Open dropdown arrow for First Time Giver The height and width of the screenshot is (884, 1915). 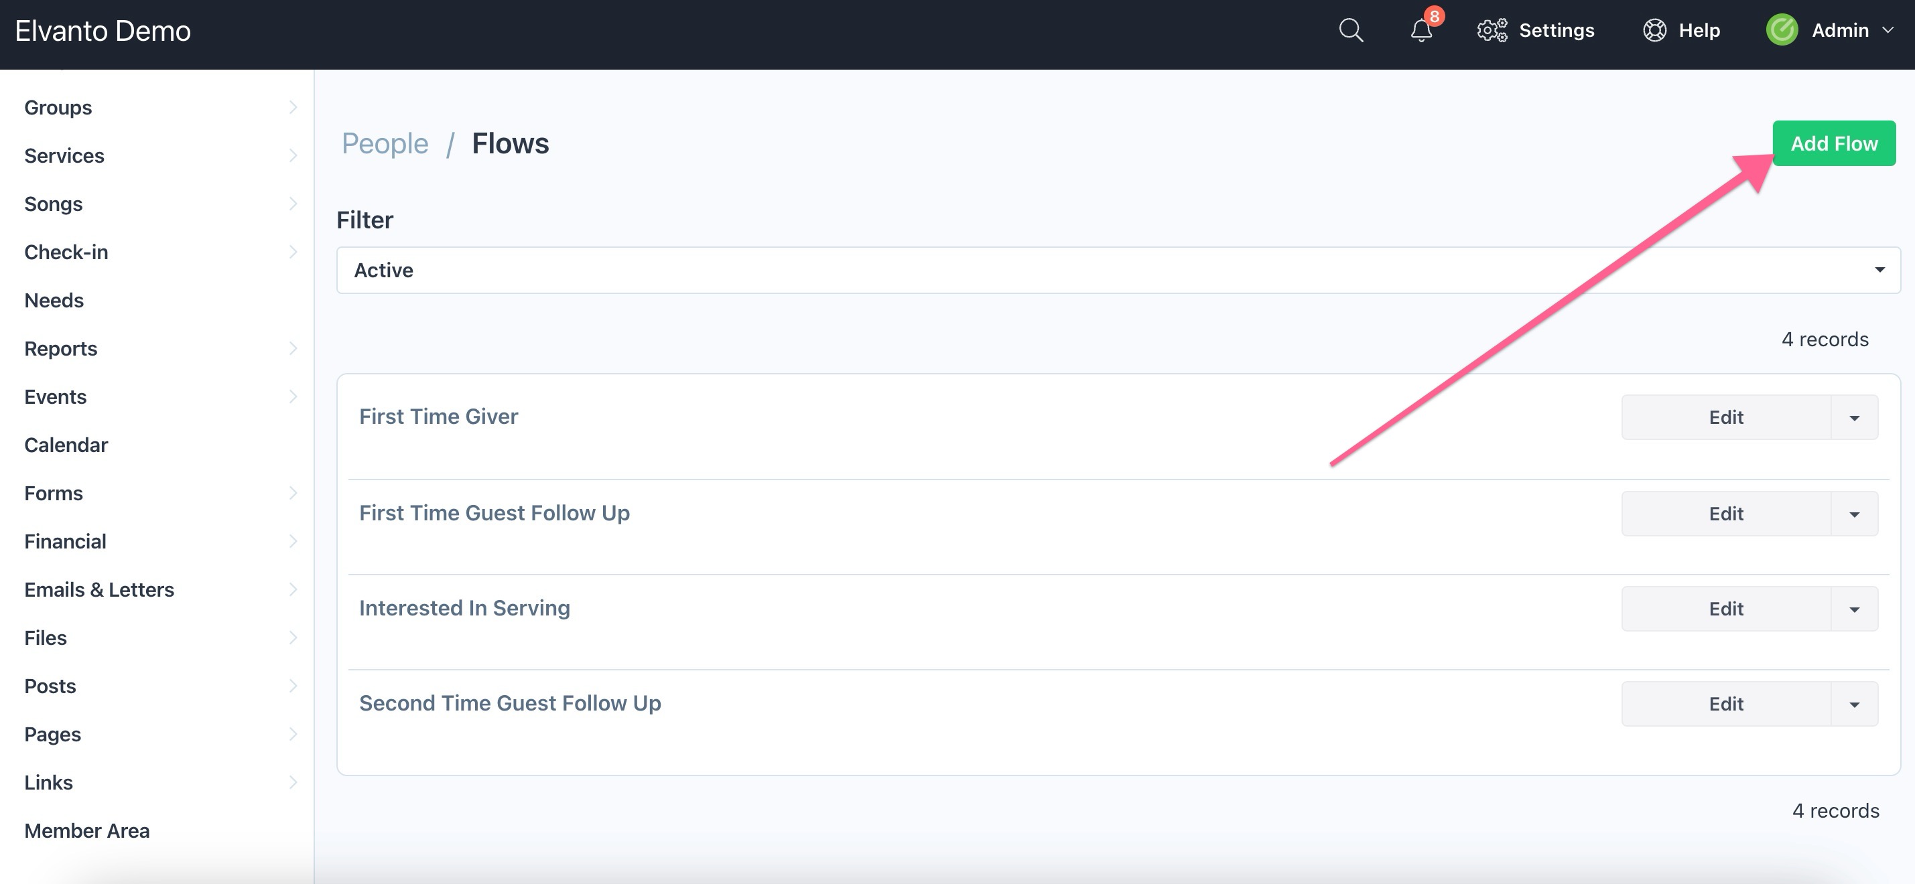1854,417
